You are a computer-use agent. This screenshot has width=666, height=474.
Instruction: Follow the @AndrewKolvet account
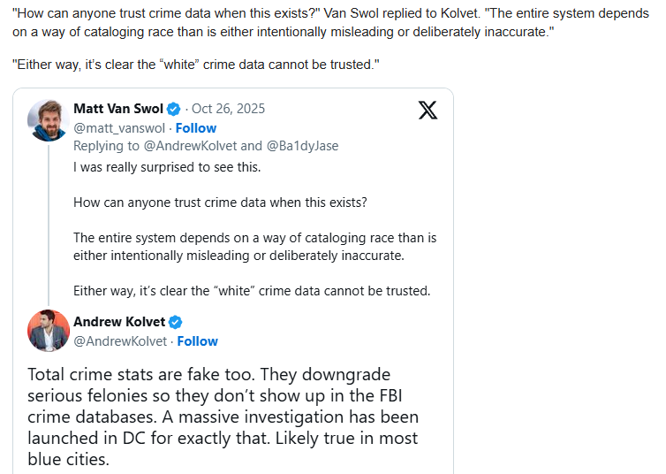198,341
